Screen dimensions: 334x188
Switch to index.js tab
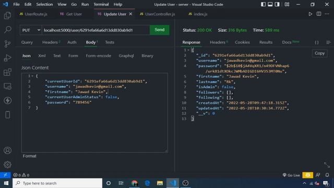(x=198, y=14)
